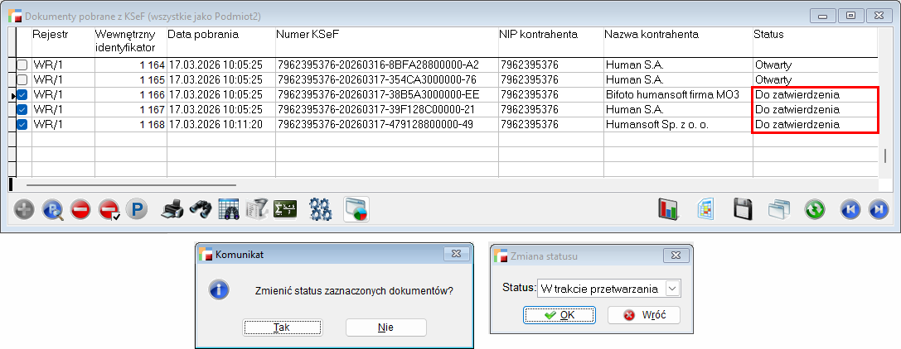Uncheck the row with identifier 1 166
Image resolution: width=901 pixels, height=349 pixels.
[22, 95]
